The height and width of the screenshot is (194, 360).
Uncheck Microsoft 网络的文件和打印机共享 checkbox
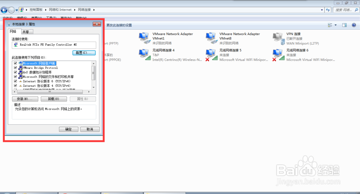[15, 77]
